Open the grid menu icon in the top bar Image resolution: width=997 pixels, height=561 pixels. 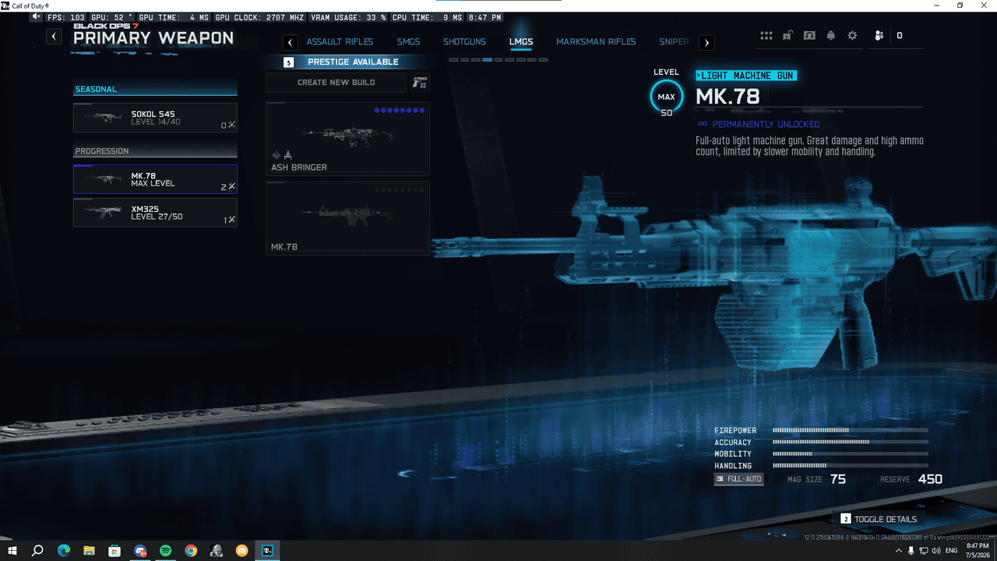766,35
